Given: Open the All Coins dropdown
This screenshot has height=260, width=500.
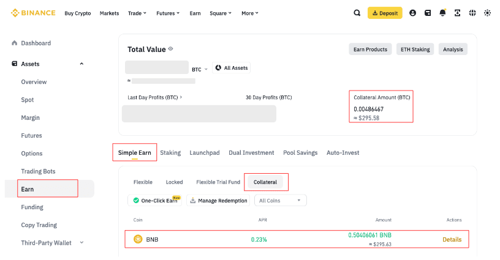Looking at the screenshot, I should 281,201.
